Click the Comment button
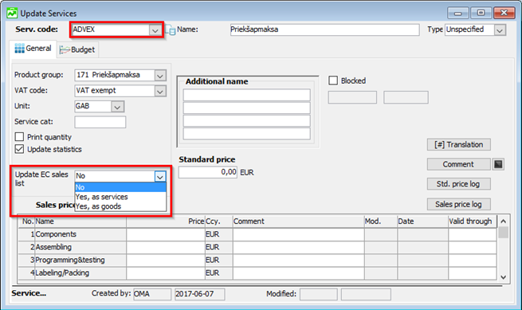522x310 pixels. click(458, 164)
